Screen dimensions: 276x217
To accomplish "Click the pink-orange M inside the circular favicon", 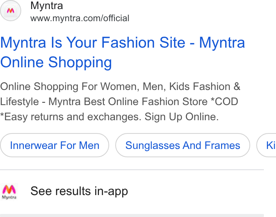I will pyautogui.click(x=11, y=11).
